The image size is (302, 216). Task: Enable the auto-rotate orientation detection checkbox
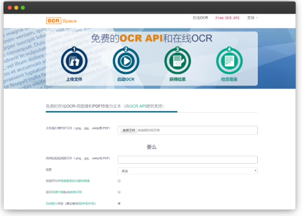119,181
